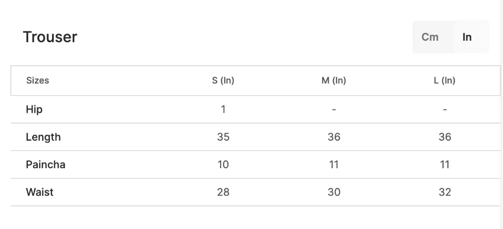The width and height of the screenshot is (503, 229).
Task: Click Length value 36 under M column
Action: [x=334, y=137]
